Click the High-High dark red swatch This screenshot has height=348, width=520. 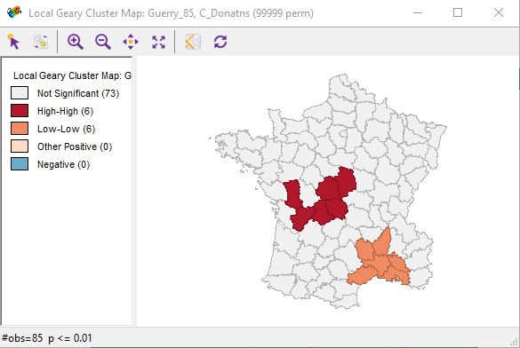(x=20, y=111)
